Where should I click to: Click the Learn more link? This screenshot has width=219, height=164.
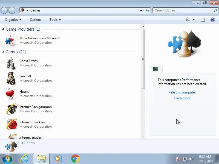point(182,98)
